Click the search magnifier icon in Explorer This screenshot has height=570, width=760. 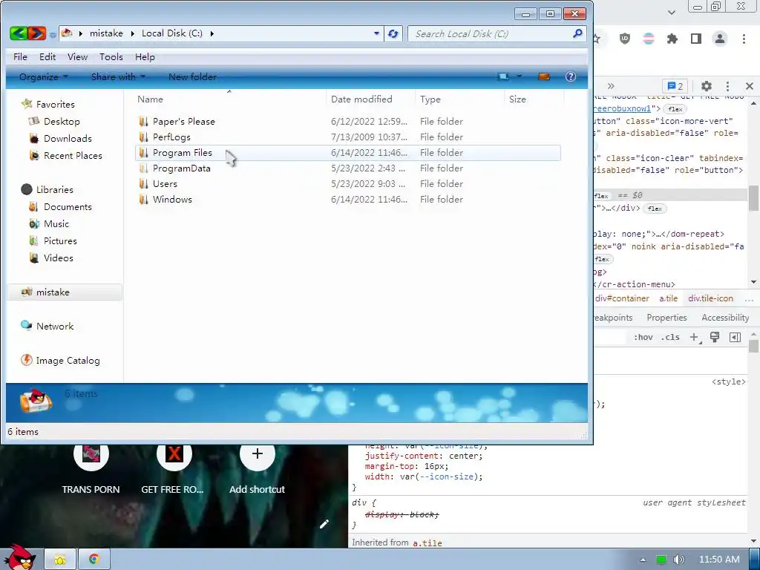(577, 33)
